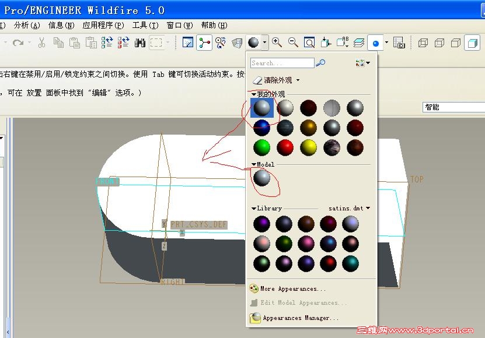The image size is (485, 338).
Task: Click the selection box tool icon
Action: pos(156,43)
